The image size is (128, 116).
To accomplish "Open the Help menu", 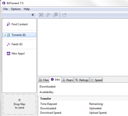I will pos(27,9).
